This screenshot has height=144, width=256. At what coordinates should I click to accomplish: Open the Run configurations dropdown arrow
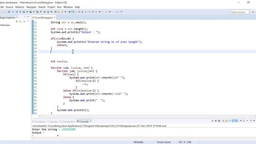(x=27, y=12)
